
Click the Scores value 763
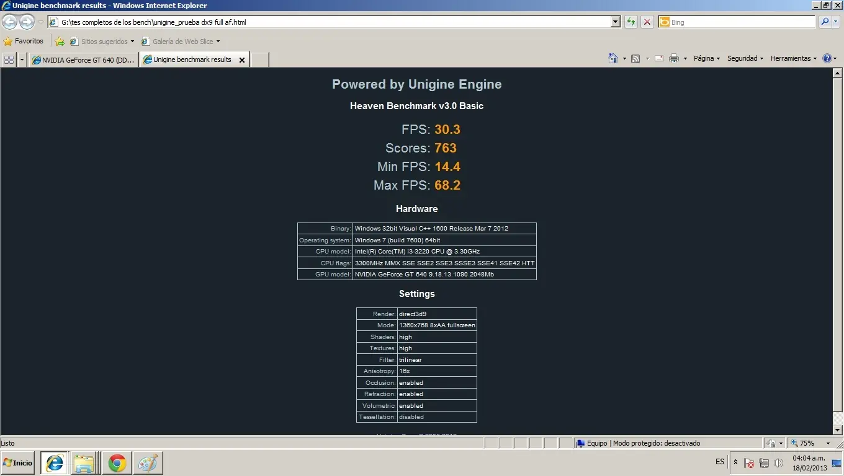pyautogui.click(x=446, y=148)
